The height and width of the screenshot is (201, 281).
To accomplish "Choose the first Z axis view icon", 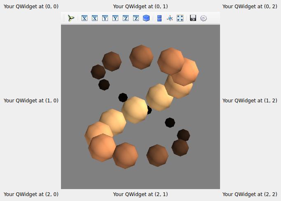I will [126, 18].
